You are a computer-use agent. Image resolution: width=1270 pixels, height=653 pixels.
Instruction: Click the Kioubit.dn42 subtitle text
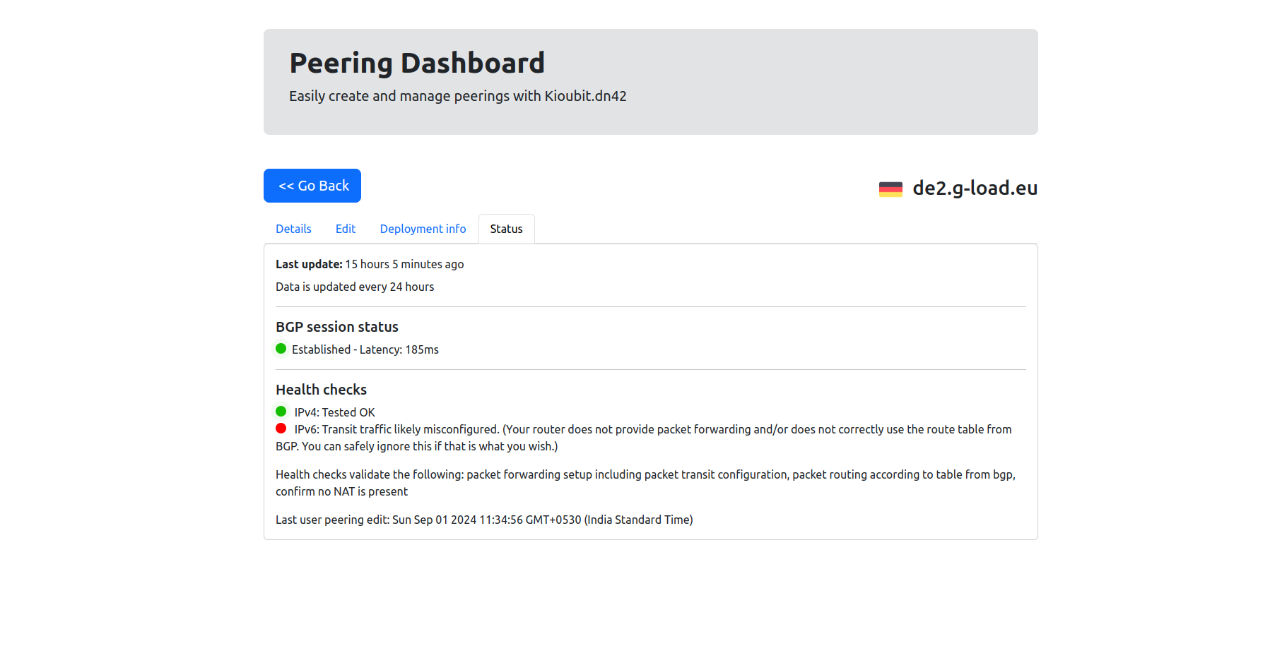tap(457, 96)
